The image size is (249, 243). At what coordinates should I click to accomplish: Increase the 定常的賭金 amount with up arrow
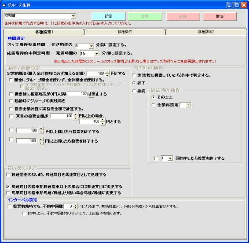click(107, 72)
